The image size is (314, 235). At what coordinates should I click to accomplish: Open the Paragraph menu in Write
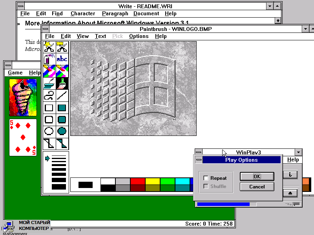(x=115, y=13)
